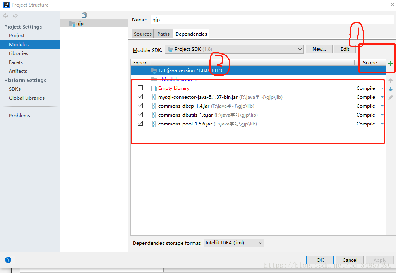The image size is (396, 273).
Task: Move the selected dependency down
Action: 391,89
